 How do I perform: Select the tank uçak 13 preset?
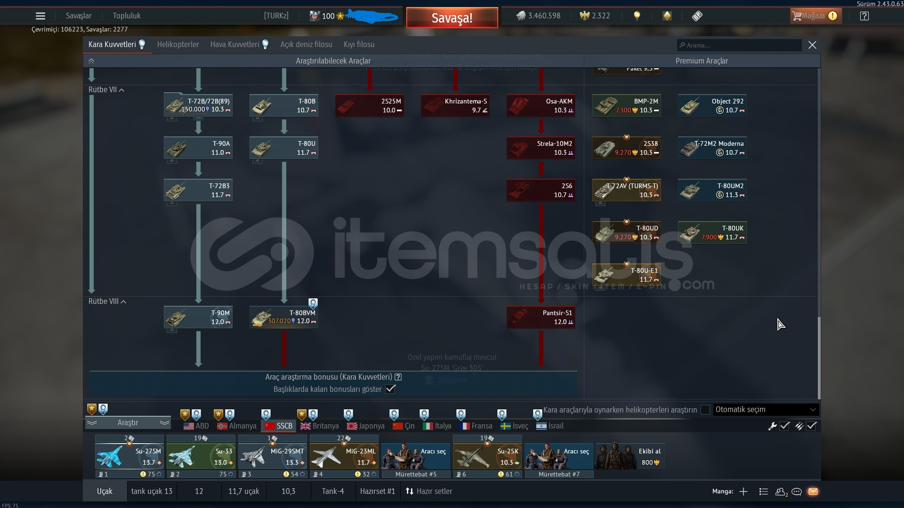click(152, 492)
